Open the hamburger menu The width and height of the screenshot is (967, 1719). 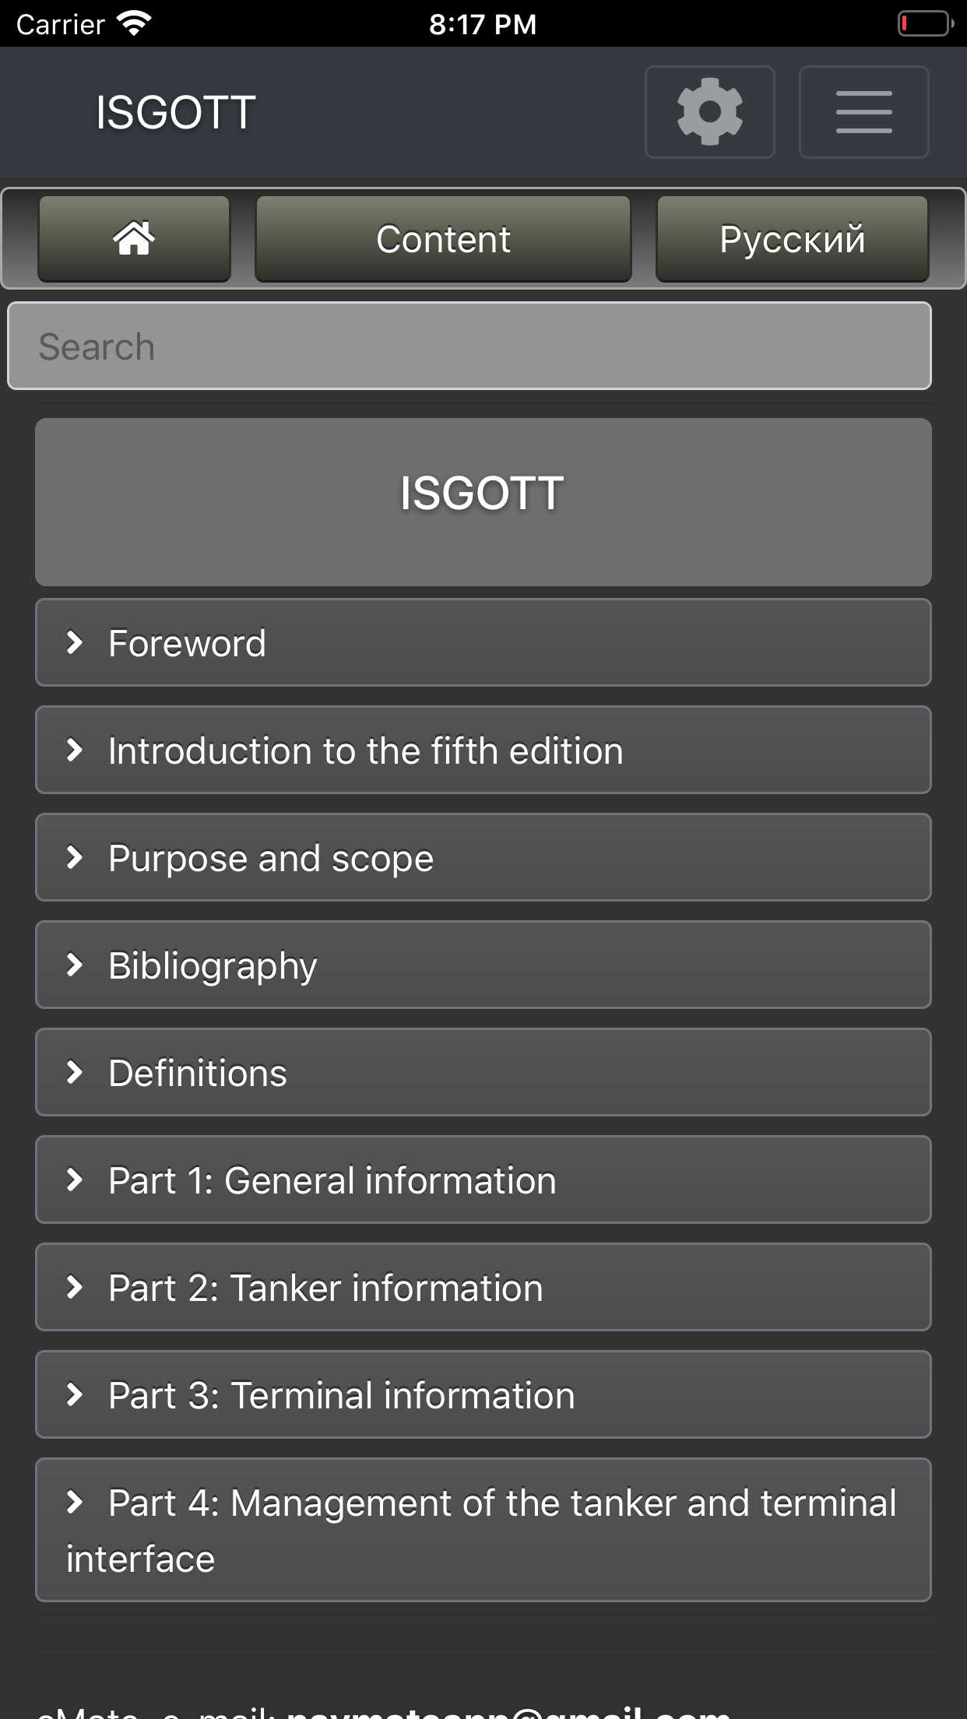click(x=863, y=112)
